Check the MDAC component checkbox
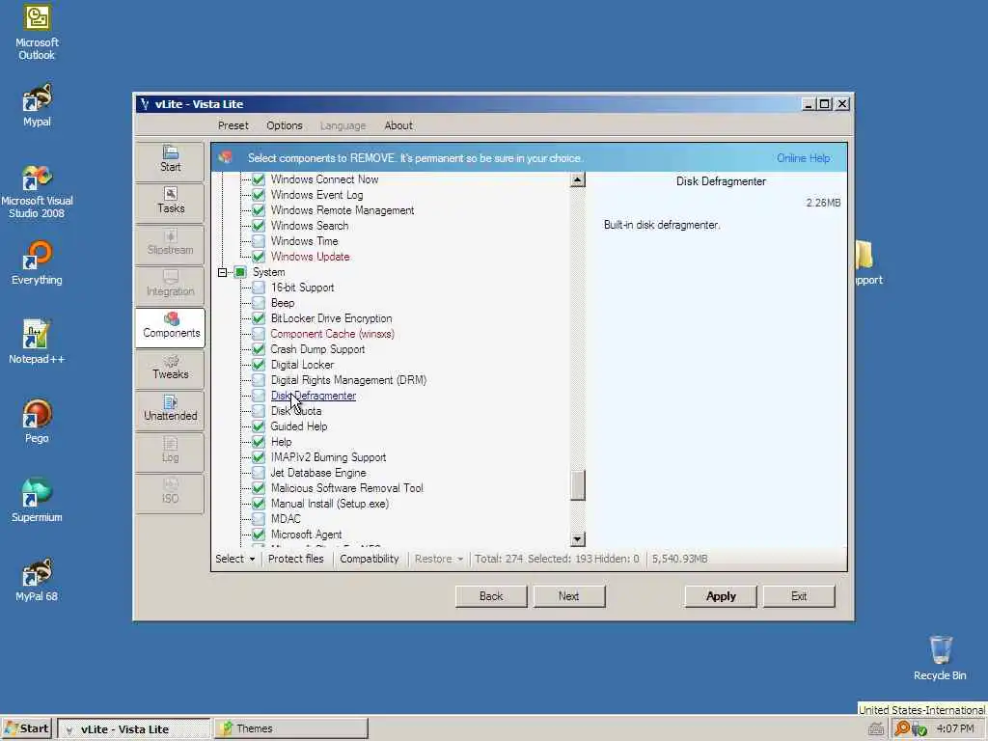Viewport: 988px width, 741px height. point(259,519)
